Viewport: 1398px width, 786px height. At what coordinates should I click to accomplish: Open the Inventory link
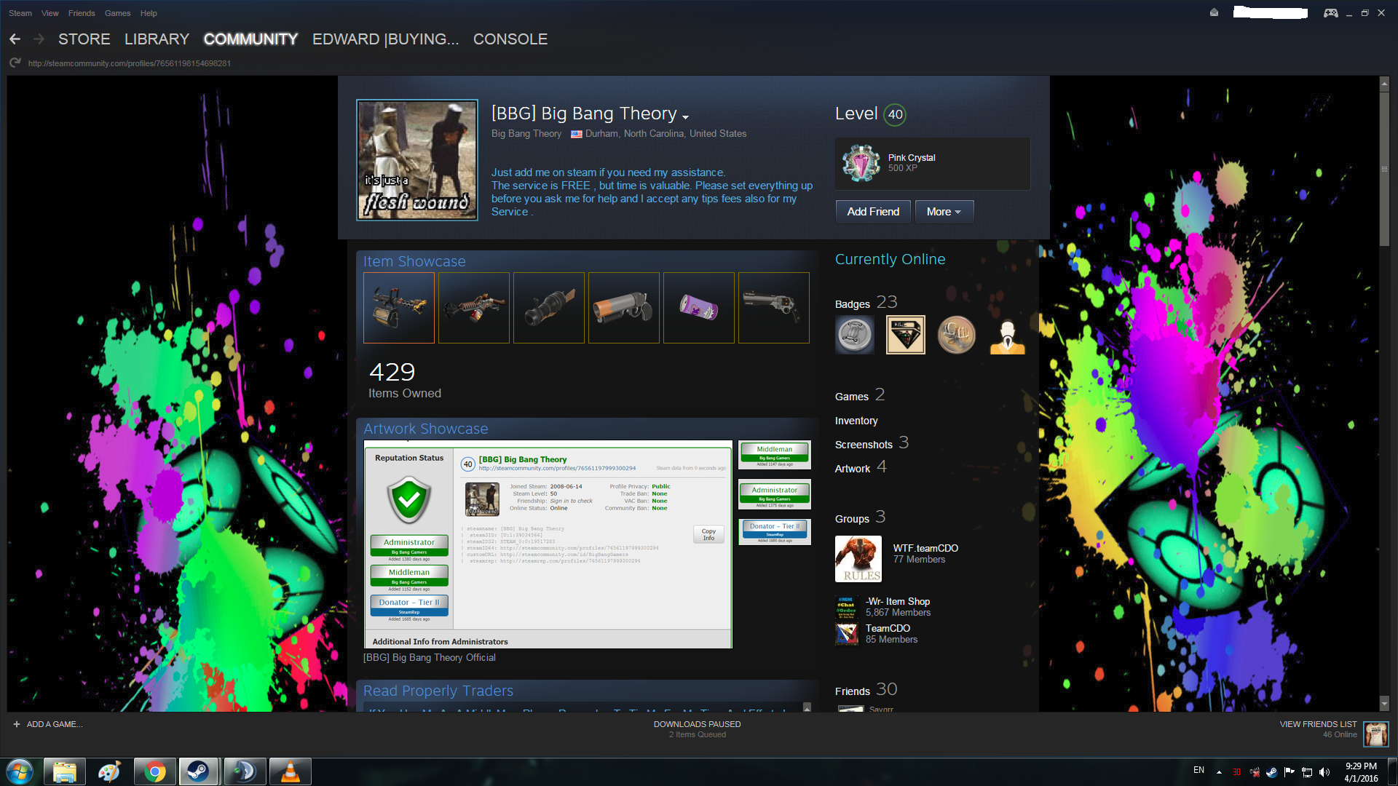coord(856,421)
